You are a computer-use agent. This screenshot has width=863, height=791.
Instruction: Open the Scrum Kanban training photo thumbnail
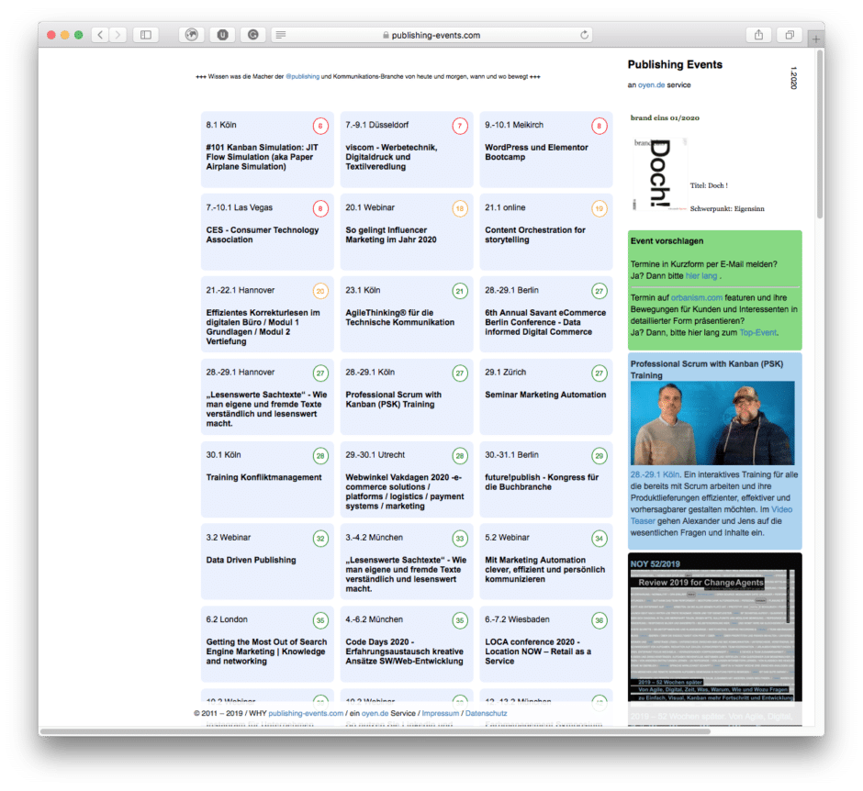point(712,423)
